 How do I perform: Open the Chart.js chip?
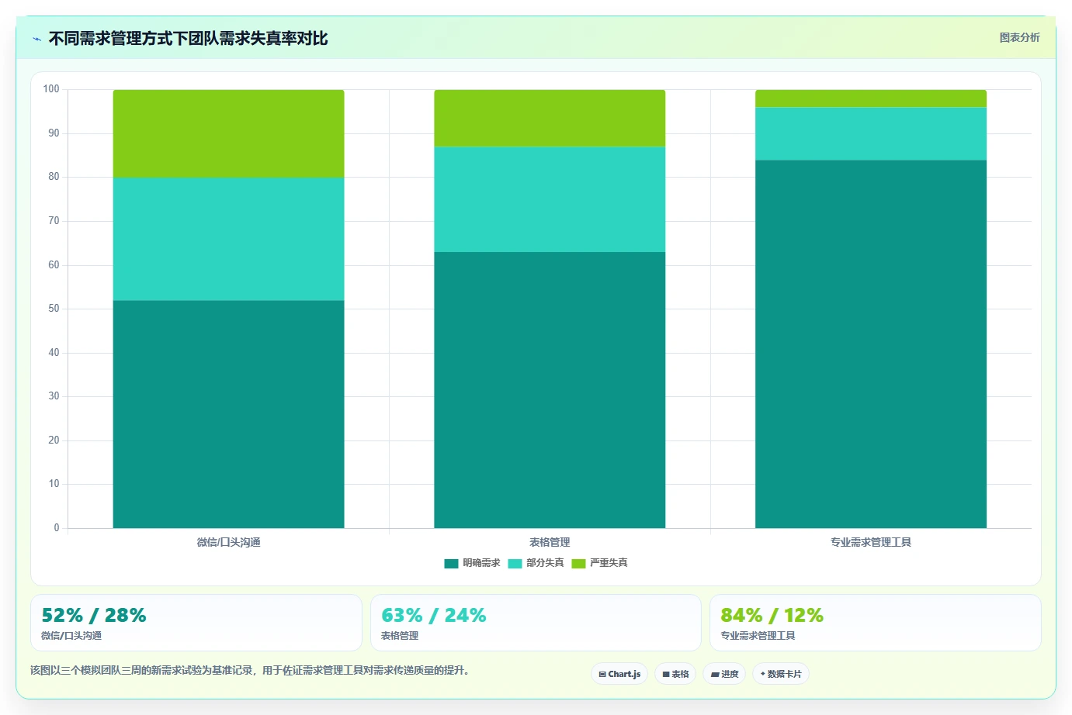(619, 674)
